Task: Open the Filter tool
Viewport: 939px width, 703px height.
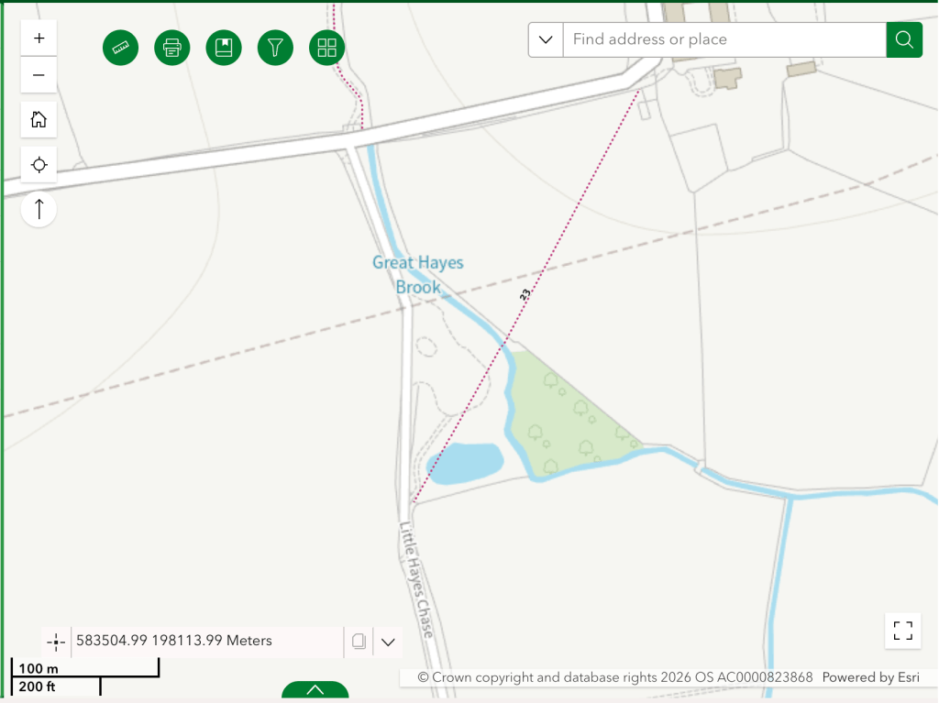Action: pos(275,48)
